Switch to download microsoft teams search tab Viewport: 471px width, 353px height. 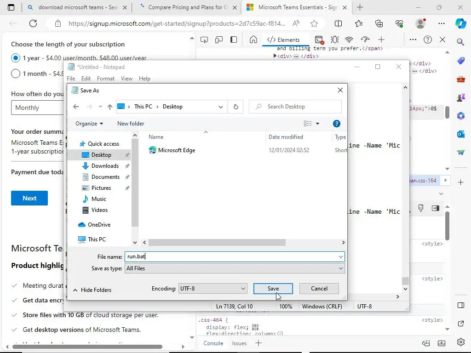pos(77,7)
